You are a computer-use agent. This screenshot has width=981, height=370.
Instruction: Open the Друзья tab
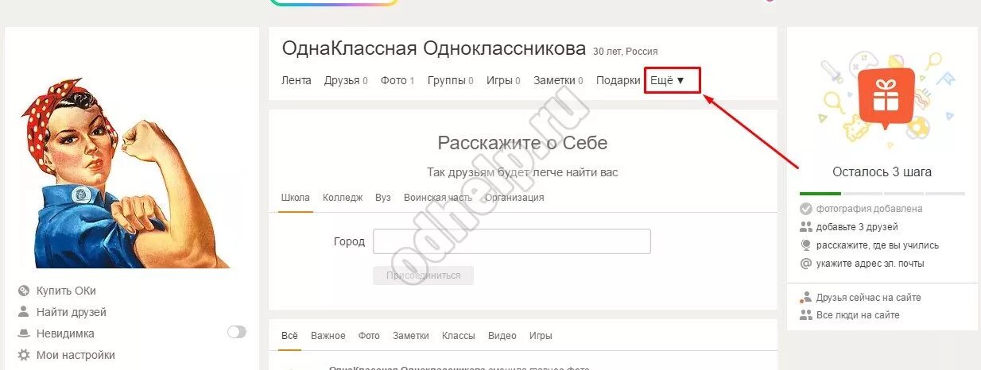pyautogui.click(x=346, y=80)
